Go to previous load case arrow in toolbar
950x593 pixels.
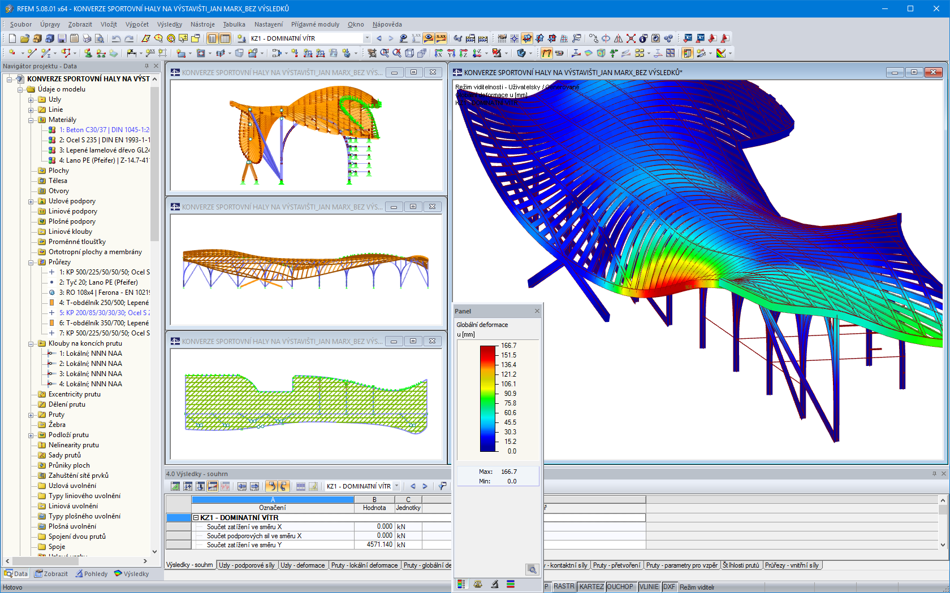(379, 38)
